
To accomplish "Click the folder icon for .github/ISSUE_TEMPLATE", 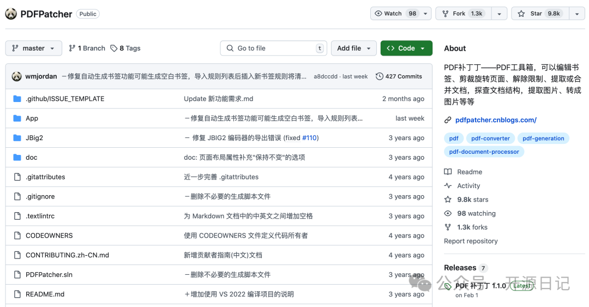I will point(17,99).
